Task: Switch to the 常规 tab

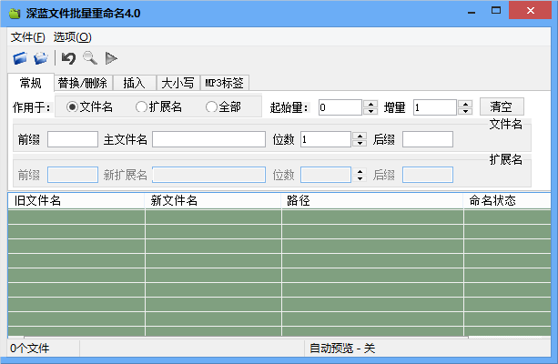Action: pyautogui.click(x=31, y=83)
